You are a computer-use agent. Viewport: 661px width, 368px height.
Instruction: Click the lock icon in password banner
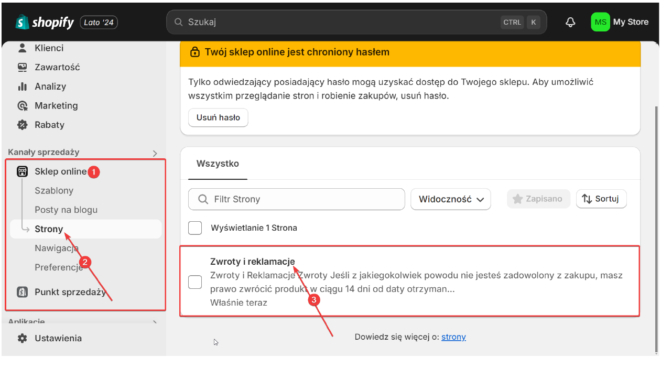(x=194, y=52)
